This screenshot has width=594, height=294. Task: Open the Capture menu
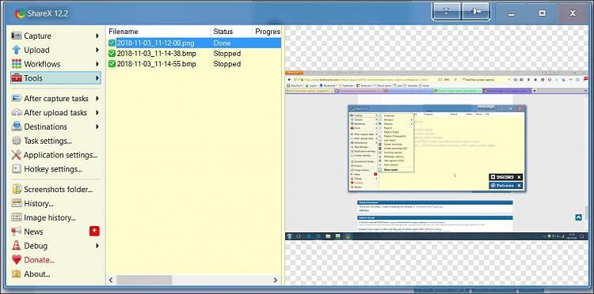pos(55,36)
